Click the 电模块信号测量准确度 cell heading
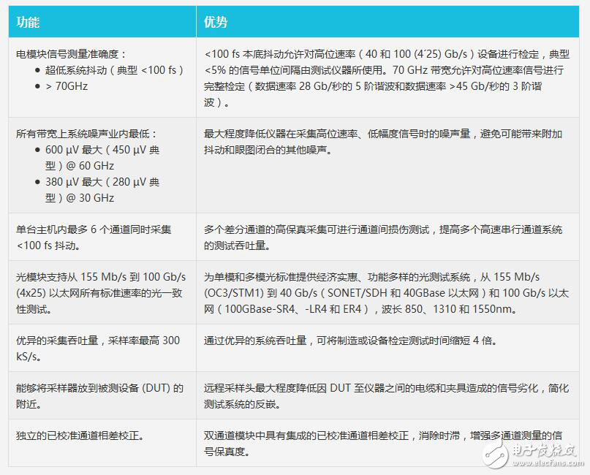Image resolution: width=590 pixels, height=475 pixels. (72, 53)
